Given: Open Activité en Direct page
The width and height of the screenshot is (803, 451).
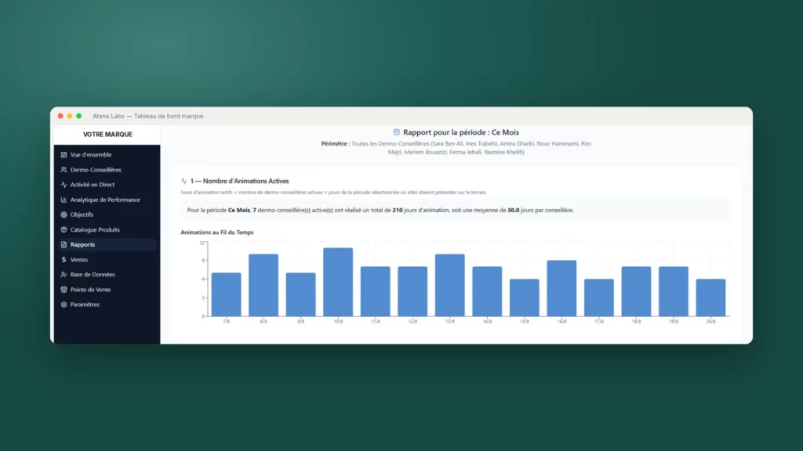Looking at the screenshot, I should pos(106,185).
